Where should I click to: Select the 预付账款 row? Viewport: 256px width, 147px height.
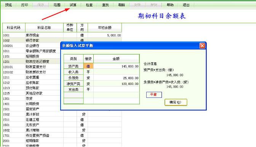(32, 88)
